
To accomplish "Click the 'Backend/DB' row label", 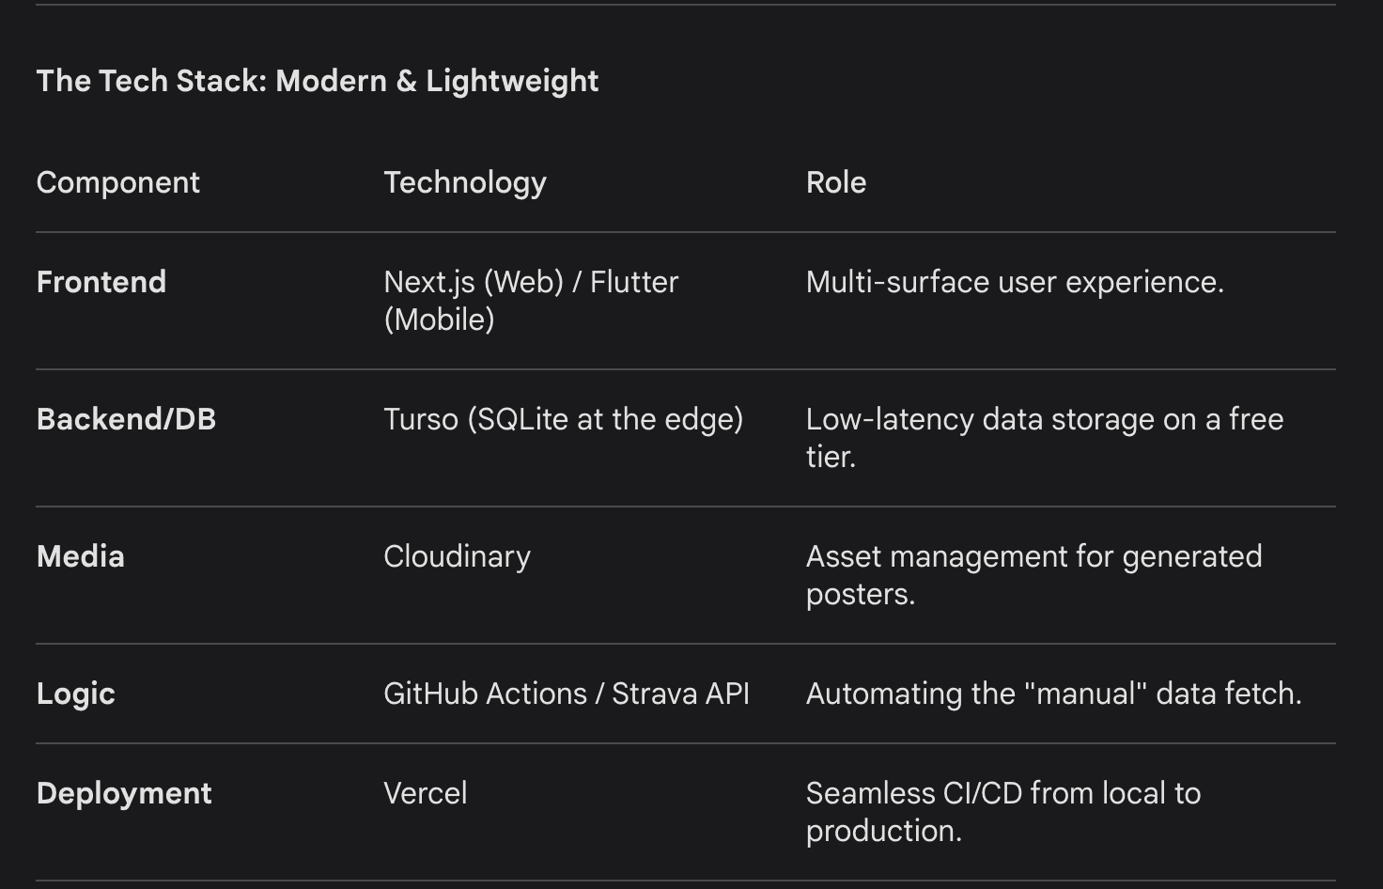I will pyautogui.click(x=127, y=419).
